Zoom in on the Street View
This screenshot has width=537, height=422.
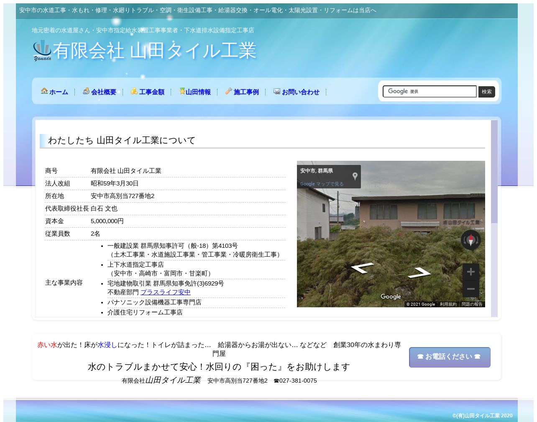(x=471, y=272)
